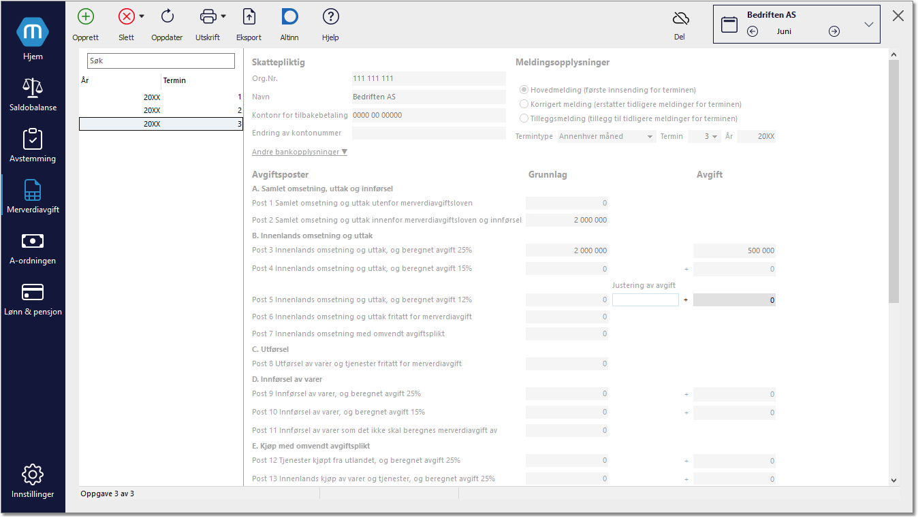Click the Navn field Bedriften AS
The height and width of the screenshot is (518, 918).
(429, 97)
